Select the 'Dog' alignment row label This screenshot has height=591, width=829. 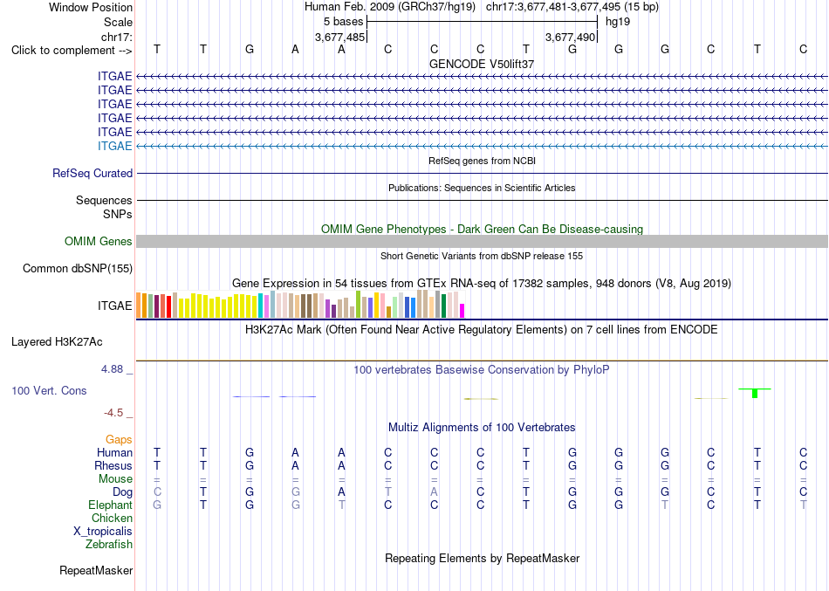click(x=123, y=492)
